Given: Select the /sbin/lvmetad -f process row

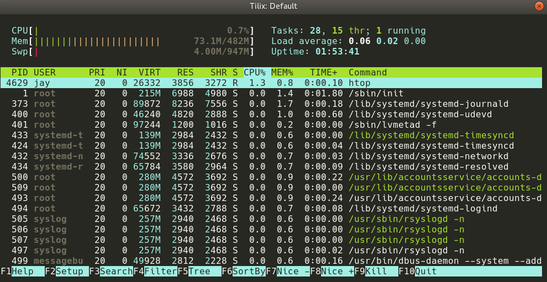Looking at the screenshot, I should (271, 125).
